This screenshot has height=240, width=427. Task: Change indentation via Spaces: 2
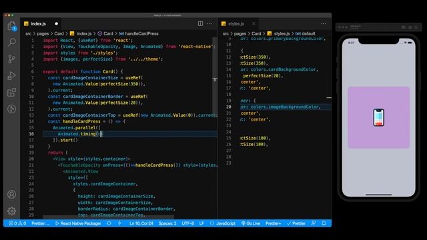167,223
